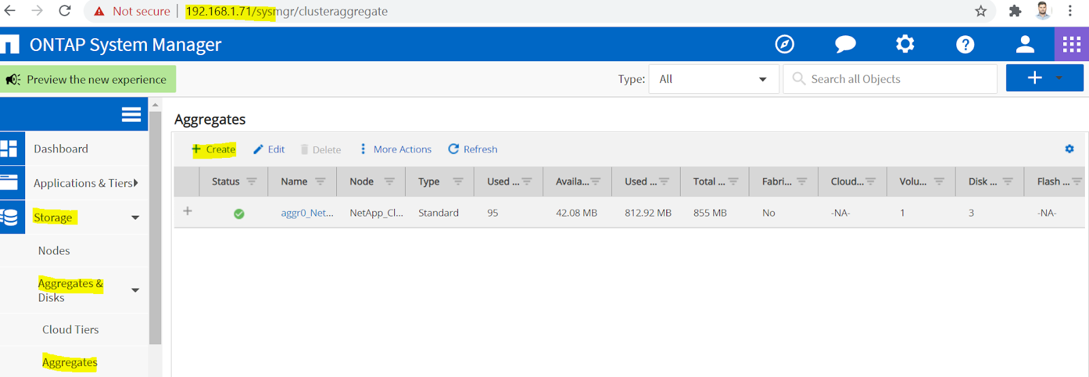Open the browser extensions puzzle icon
Viewport: 1089px width, 377px height.
pyautogui.click(x=1015, y=11)
